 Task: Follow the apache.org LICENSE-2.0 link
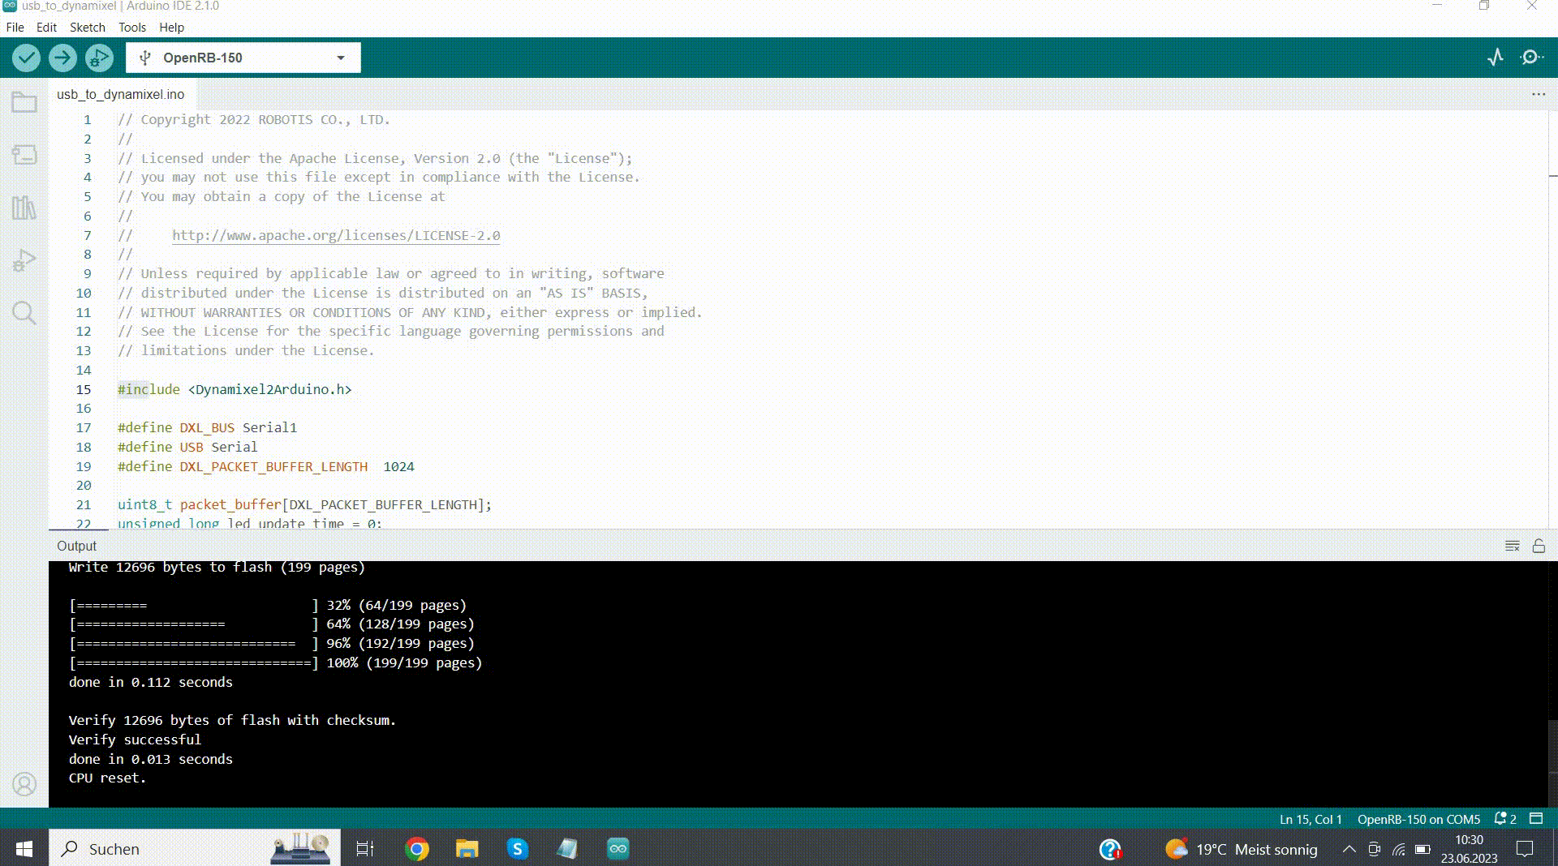336,235
